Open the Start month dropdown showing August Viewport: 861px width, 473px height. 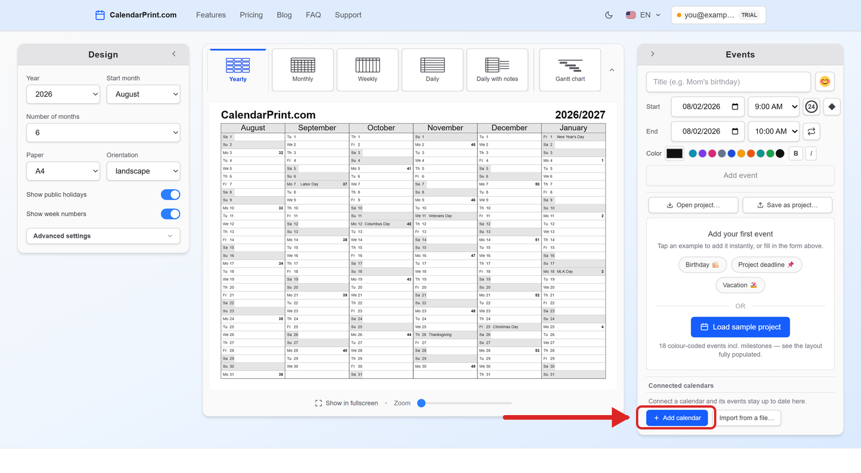(x=143, y=94)
